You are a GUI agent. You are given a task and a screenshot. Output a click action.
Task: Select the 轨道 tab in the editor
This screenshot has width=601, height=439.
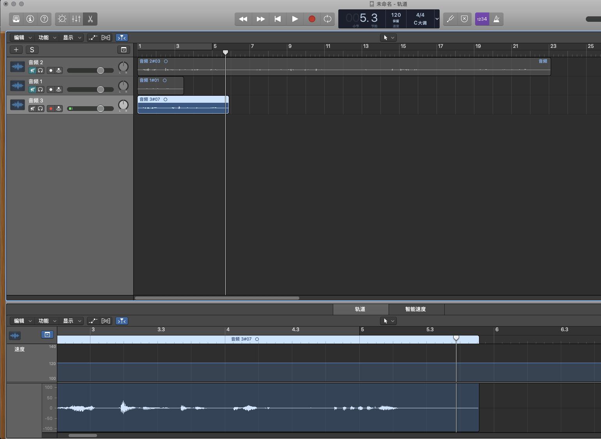point(360,309)
